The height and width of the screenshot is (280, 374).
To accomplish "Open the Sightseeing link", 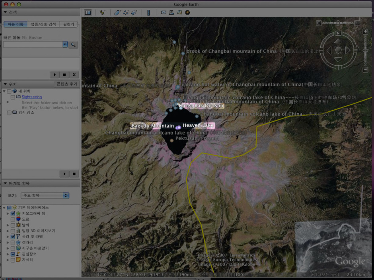I will (x=32, y=97).
